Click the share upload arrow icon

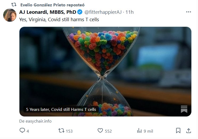[188, 131]
